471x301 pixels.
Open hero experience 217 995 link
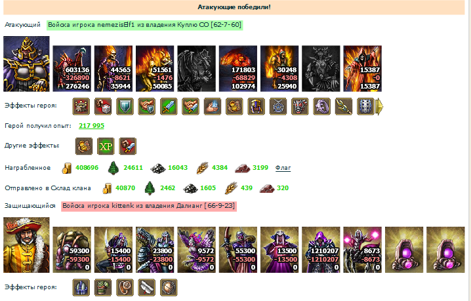click(x=92, y=126)
